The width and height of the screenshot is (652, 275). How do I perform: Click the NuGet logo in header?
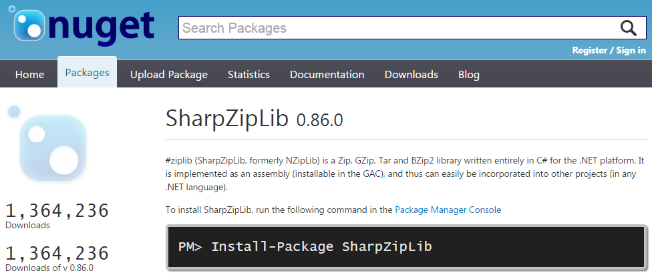[81, 26]
